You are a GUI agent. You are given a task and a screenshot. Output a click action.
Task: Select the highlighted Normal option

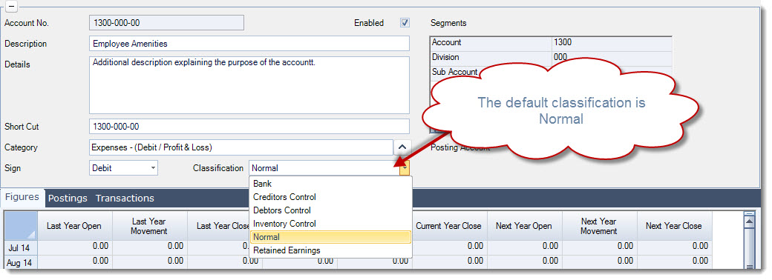click(x=330, y=237)
